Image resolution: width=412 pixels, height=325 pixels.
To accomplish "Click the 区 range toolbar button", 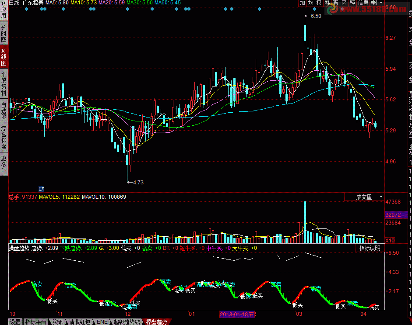I will 344,3.
